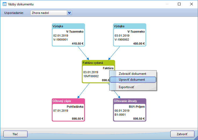Click date 02.01.2019 in Výdajka card
This screenshot has width=198, height=140.
pyautogui.click(x=61, y=36)
